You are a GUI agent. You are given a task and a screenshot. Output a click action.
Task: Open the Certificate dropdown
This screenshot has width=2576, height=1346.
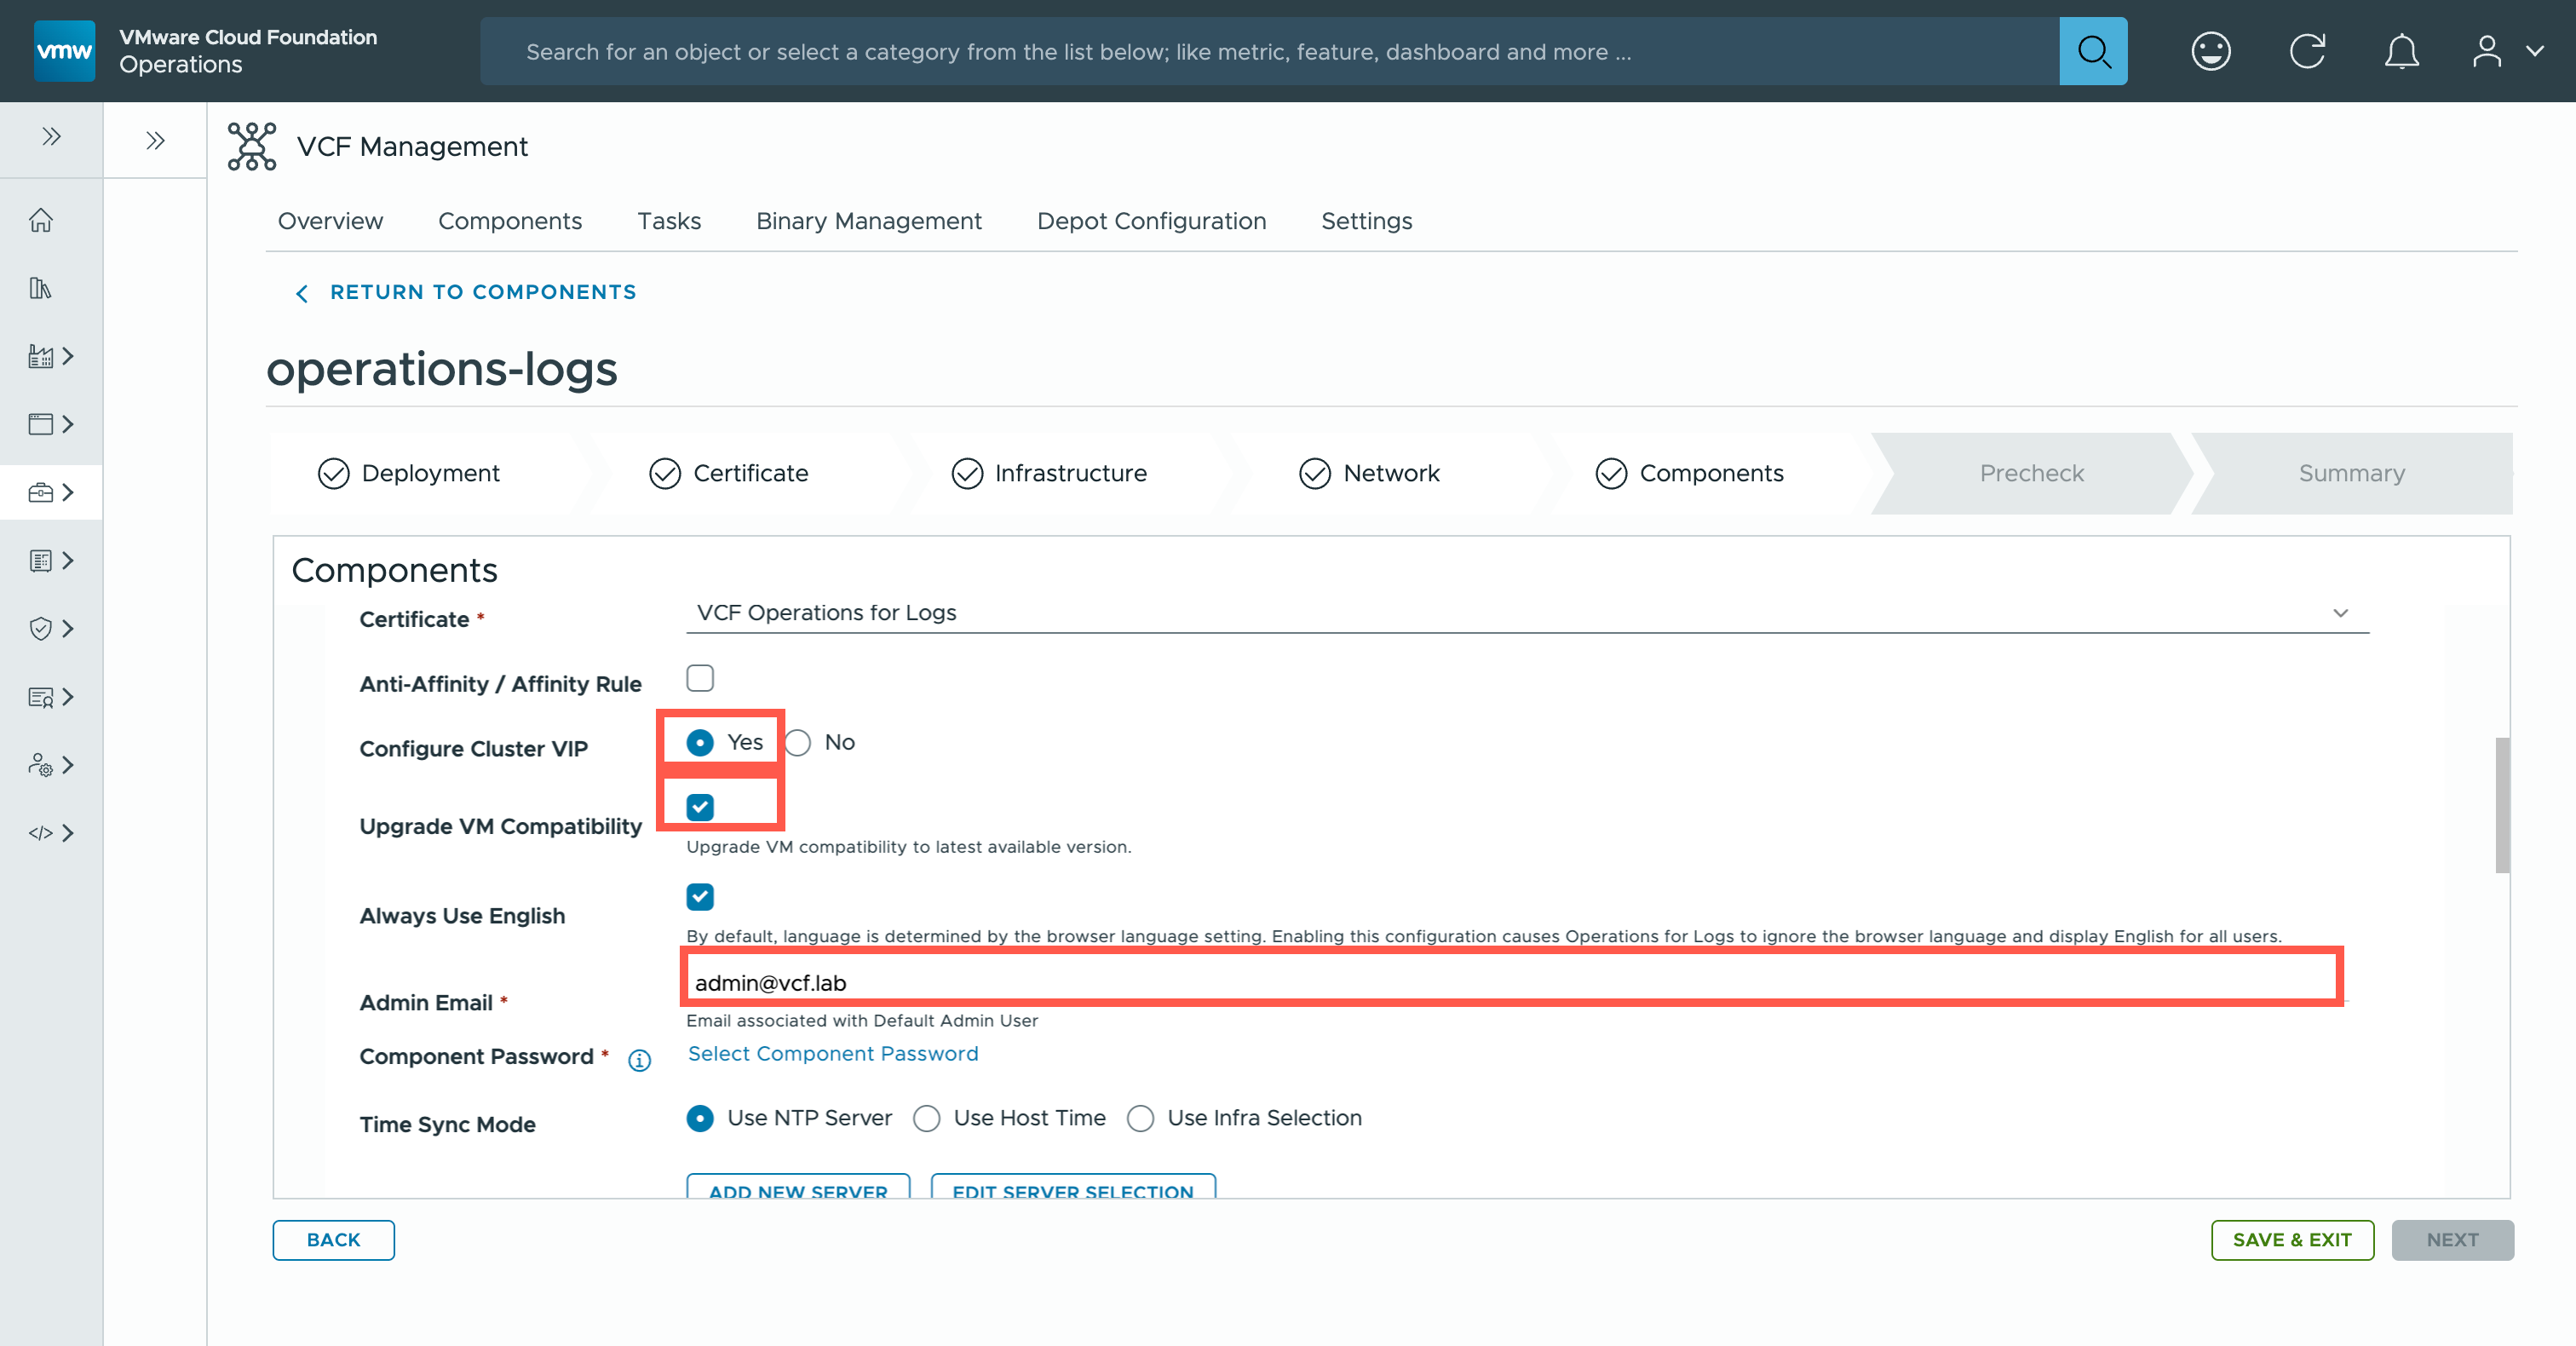pos(1526,613)
